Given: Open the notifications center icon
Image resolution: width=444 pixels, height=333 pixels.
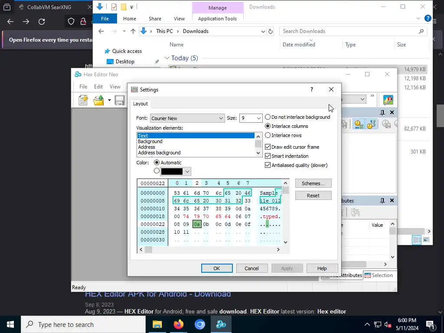Looking at the screenshot, I should coord(431,325).
